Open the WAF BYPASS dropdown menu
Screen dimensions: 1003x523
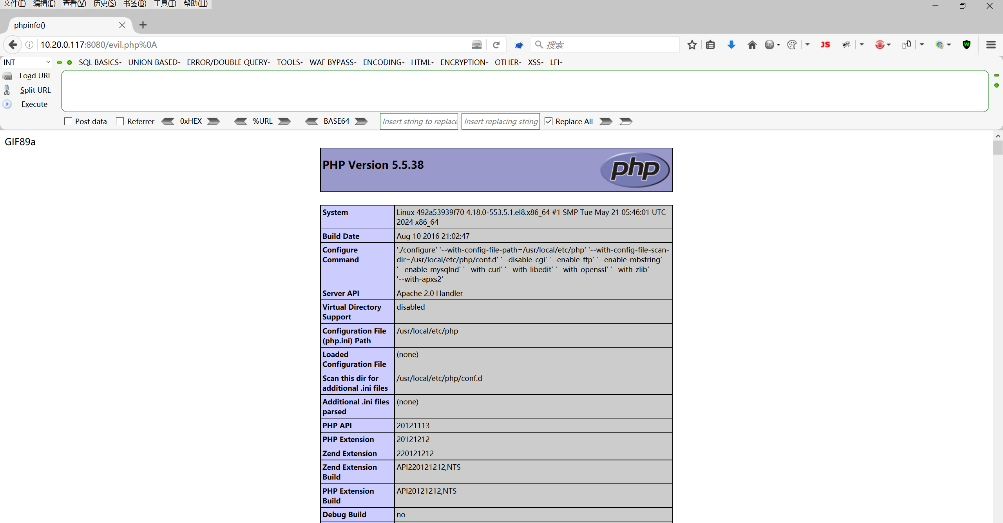tap(333, 62)
